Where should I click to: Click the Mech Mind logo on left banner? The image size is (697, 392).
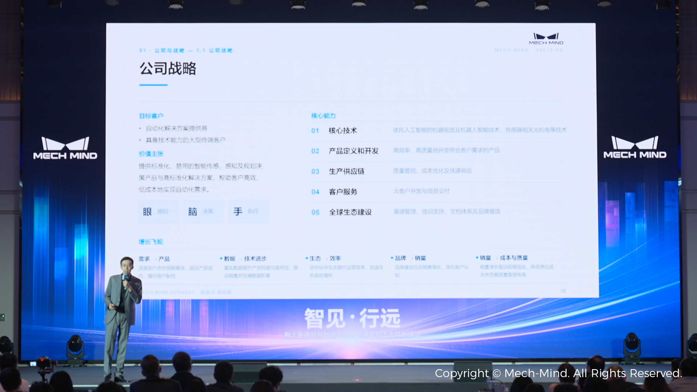tap(65, 148)
